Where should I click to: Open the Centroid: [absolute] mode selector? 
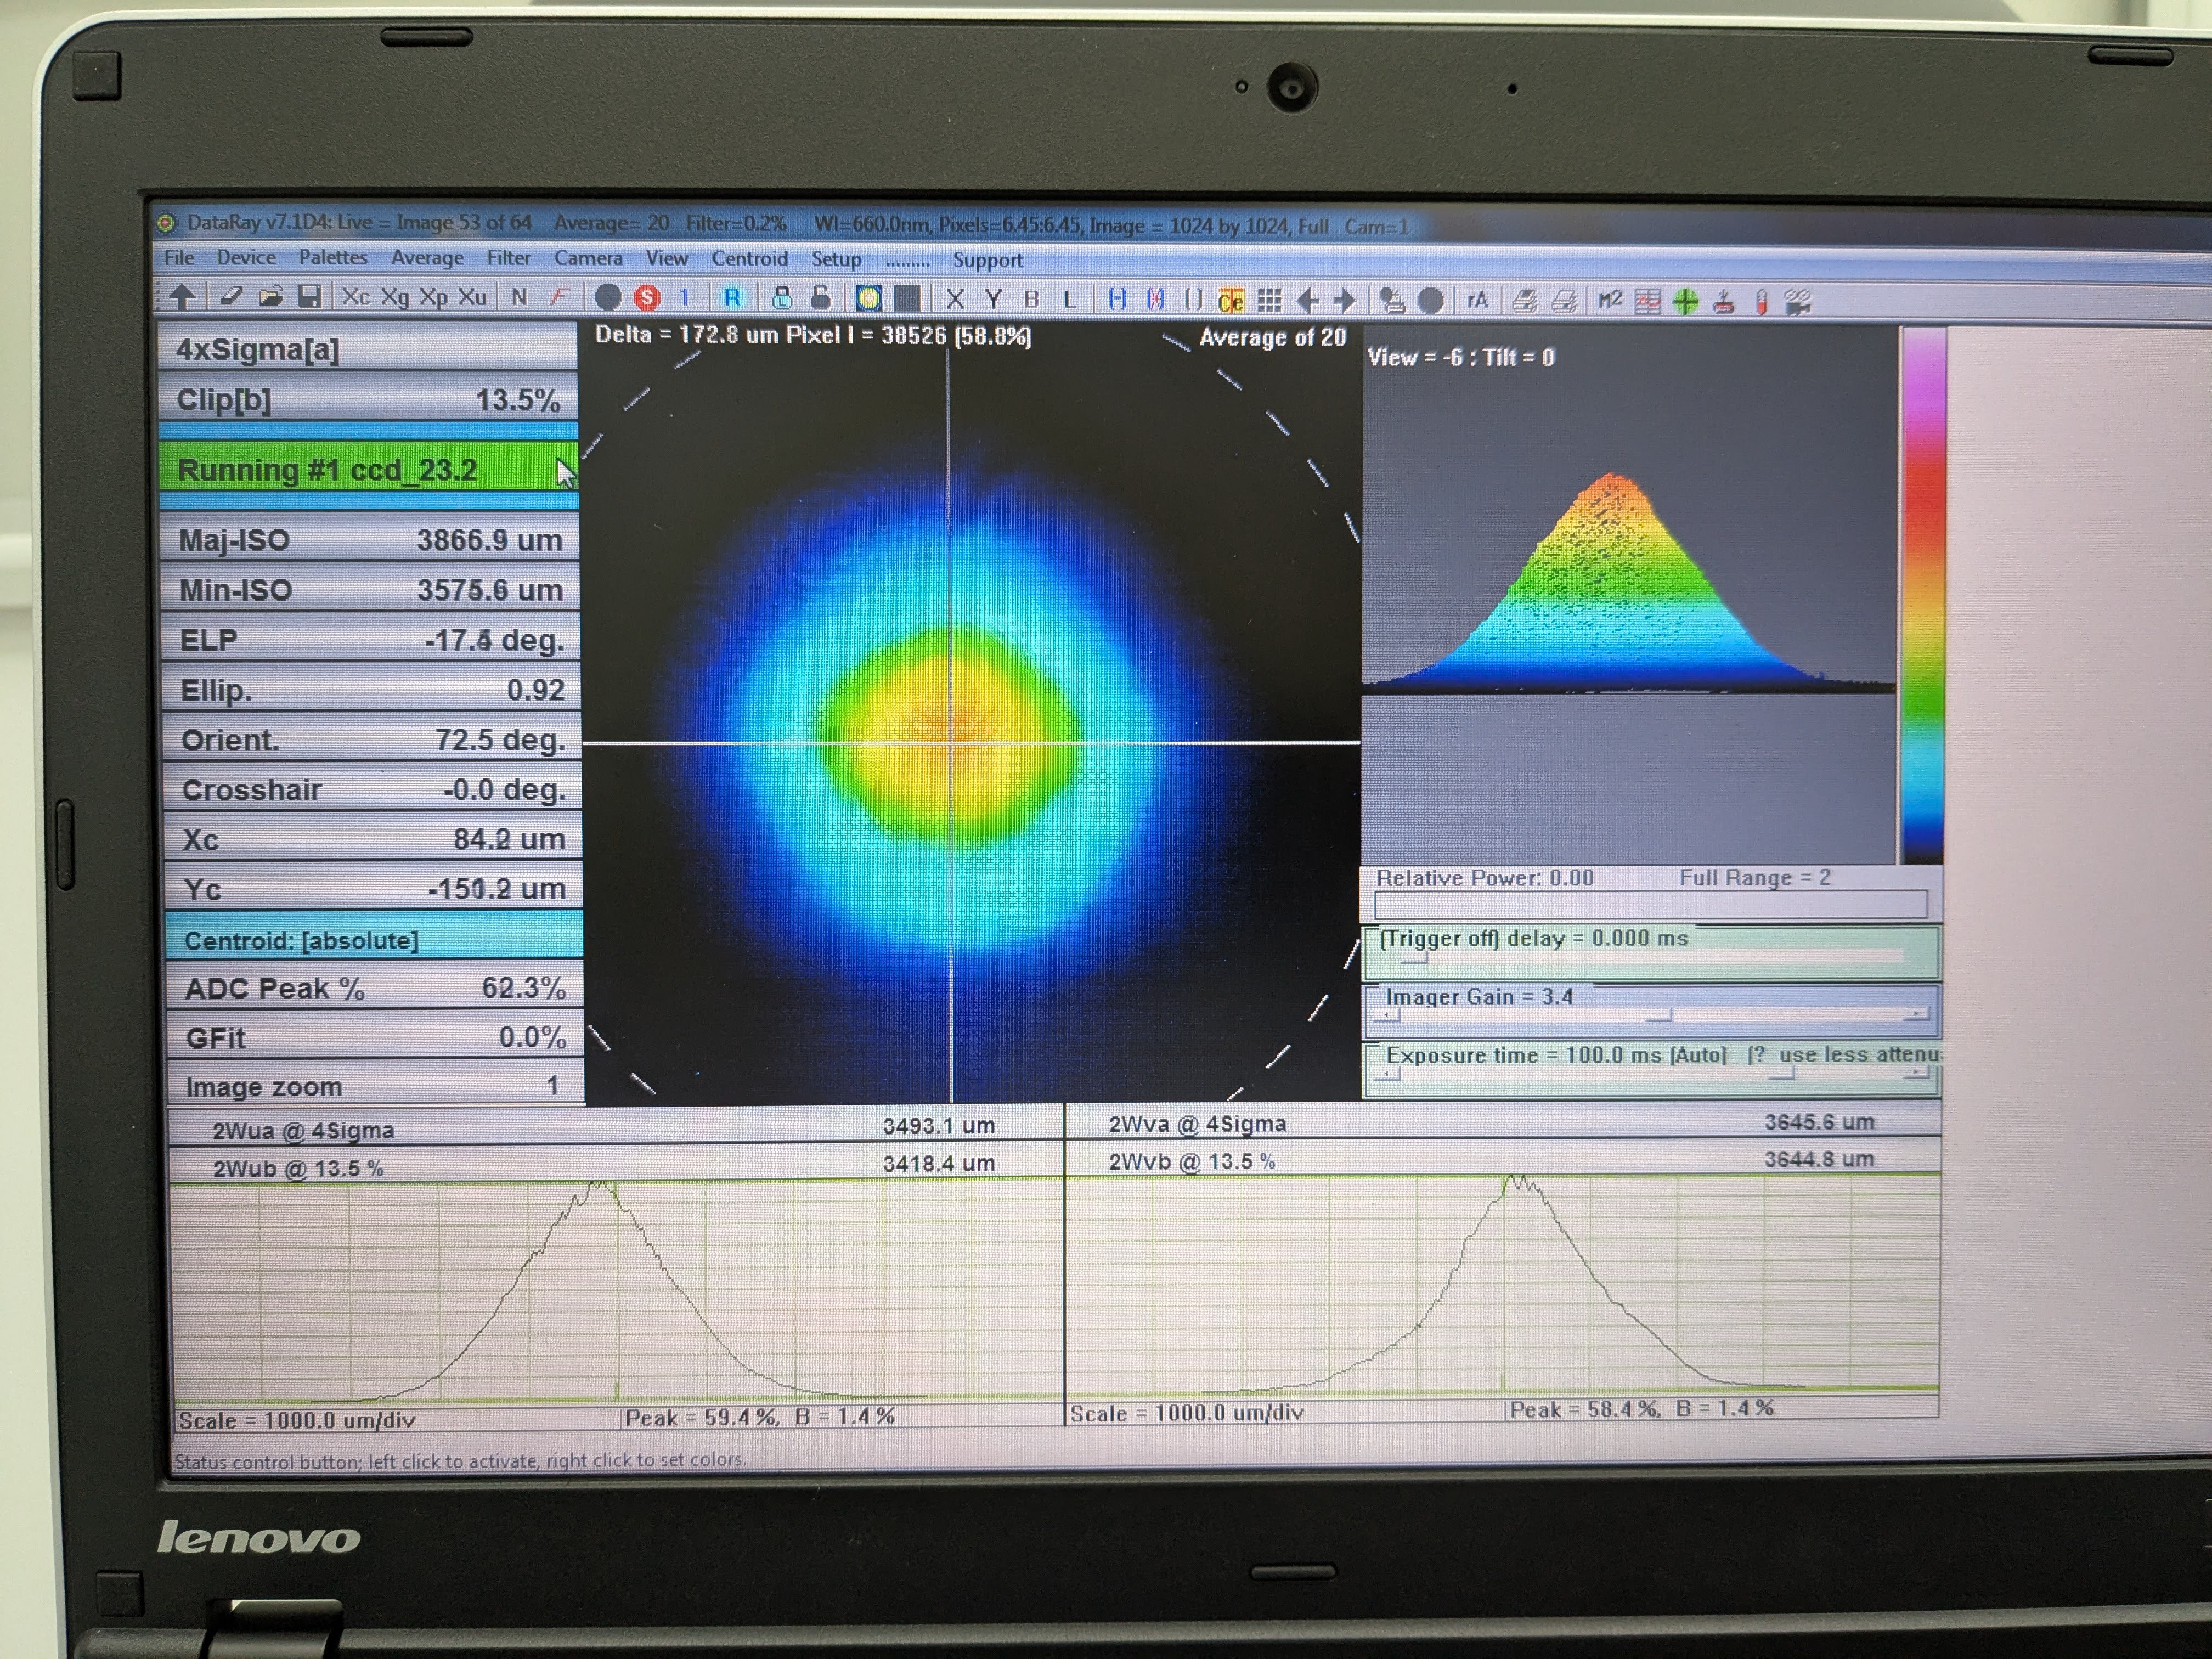coord(372,940)
